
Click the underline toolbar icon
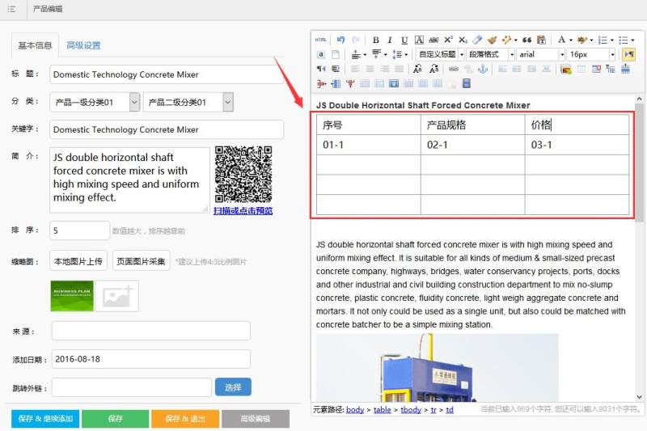404,40
